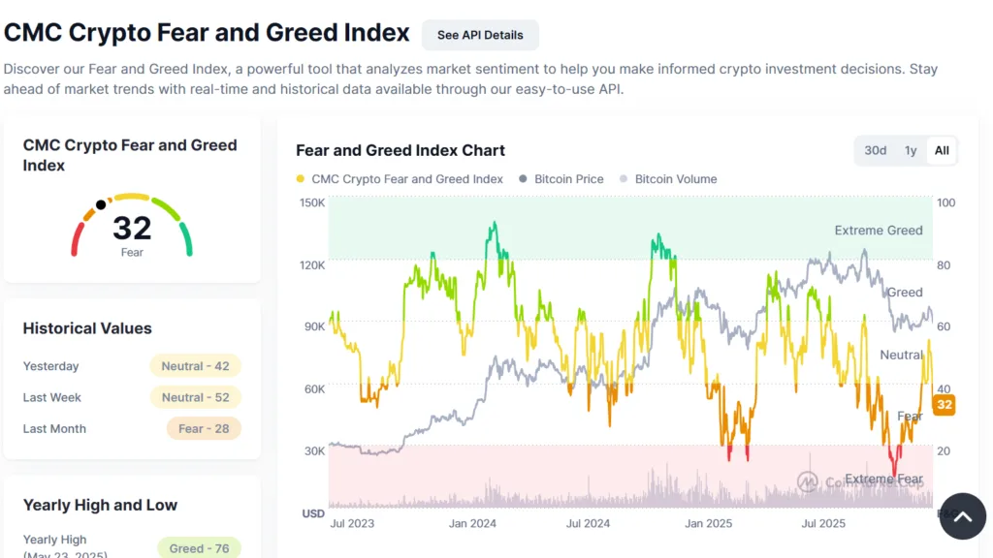Click the scroll-to-top arrow button
The height and width of the screenshot is (558, 993).
pos(962,516)
